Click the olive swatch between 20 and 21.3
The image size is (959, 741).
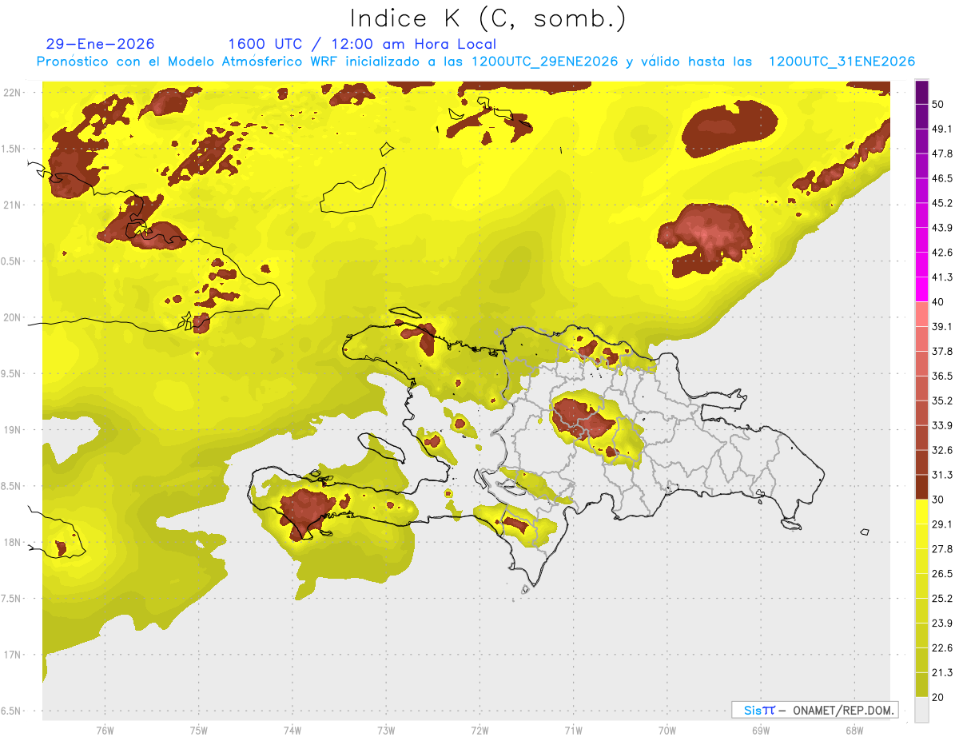[921, 684]
